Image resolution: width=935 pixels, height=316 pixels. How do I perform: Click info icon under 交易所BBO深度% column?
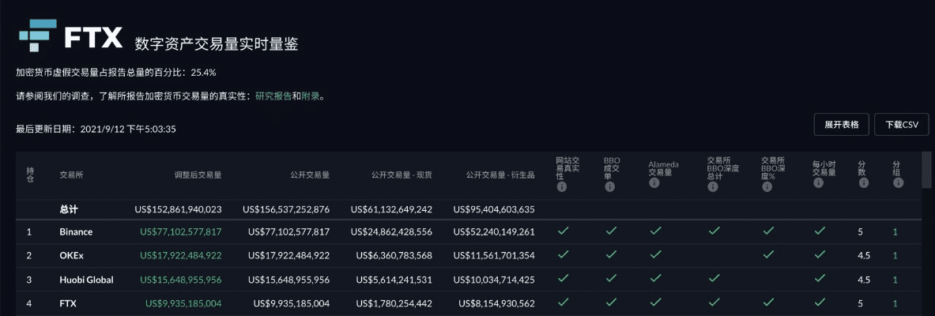tap(766, 188)
